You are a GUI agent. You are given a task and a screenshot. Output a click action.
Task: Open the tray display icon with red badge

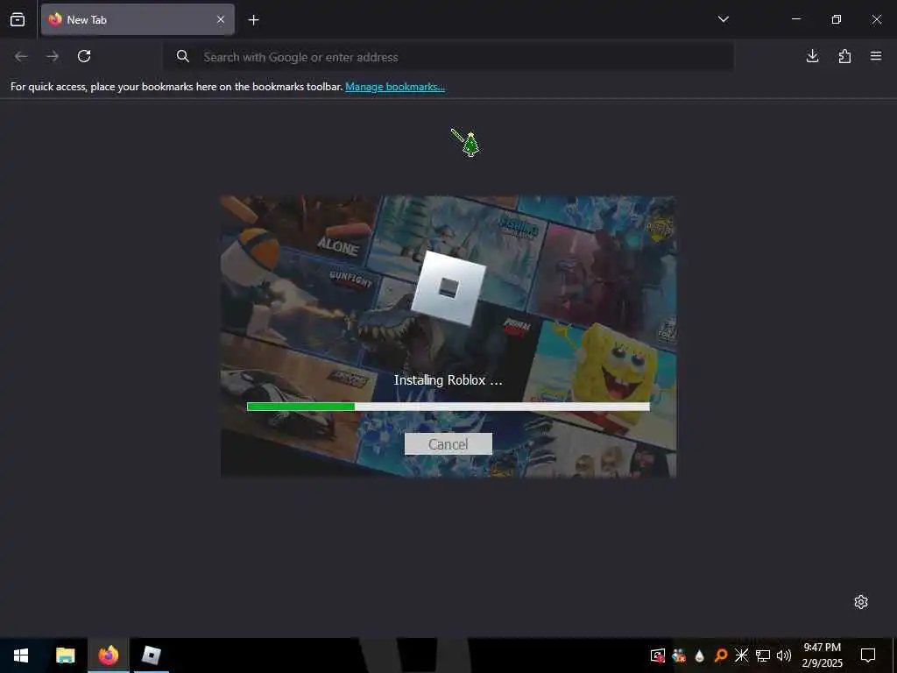[x=658, y=655]
